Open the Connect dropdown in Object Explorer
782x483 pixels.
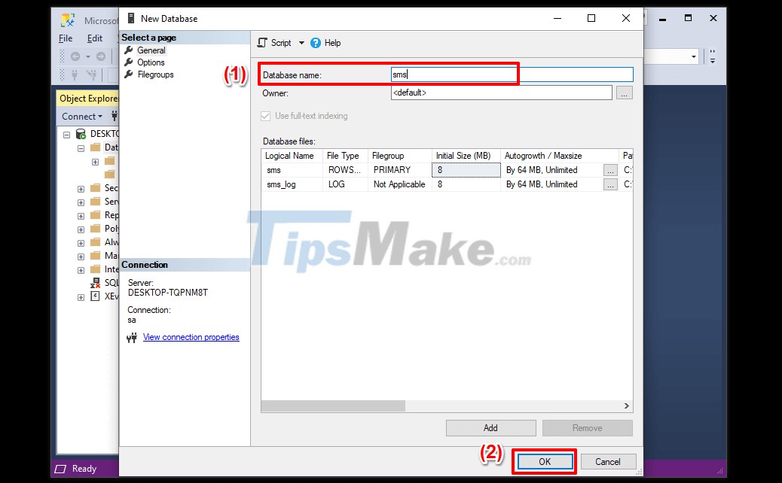81,116
